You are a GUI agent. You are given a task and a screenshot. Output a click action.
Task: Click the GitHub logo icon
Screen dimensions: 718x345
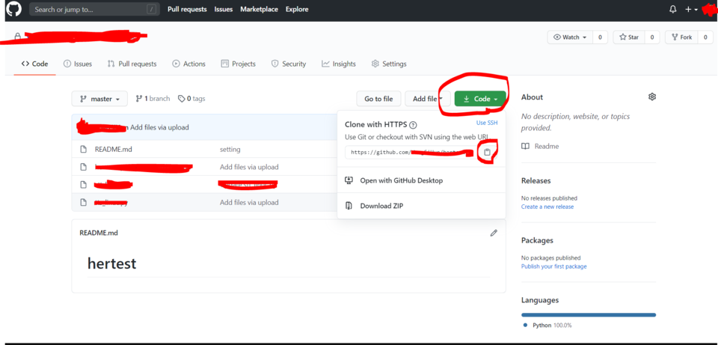13,9
